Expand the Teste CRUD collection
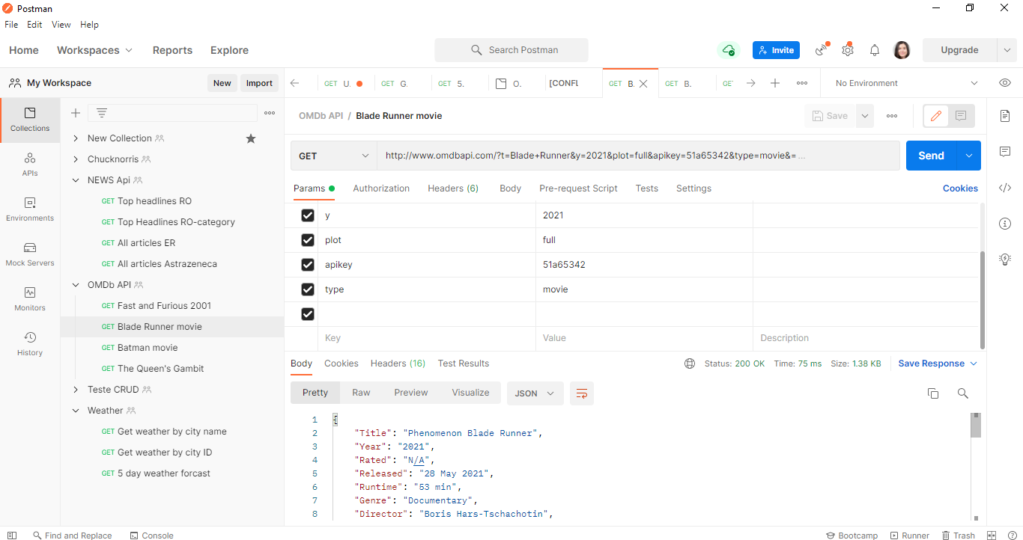 point(76,390)
